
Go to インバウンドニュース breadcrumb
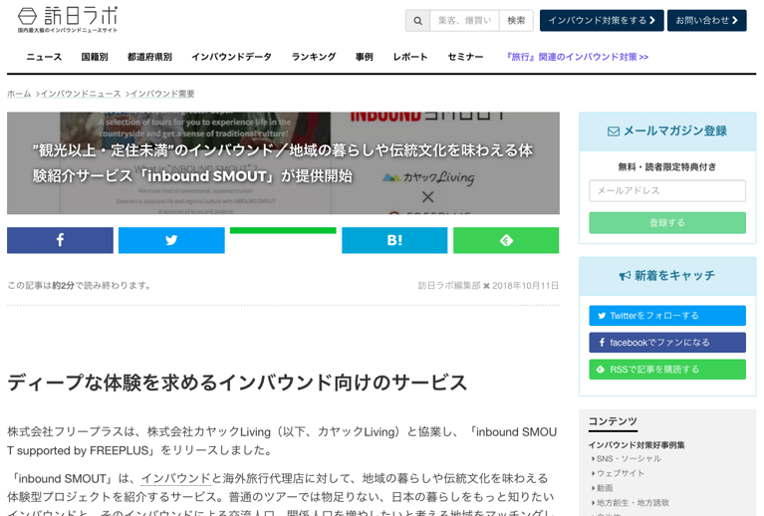(81, 94)
